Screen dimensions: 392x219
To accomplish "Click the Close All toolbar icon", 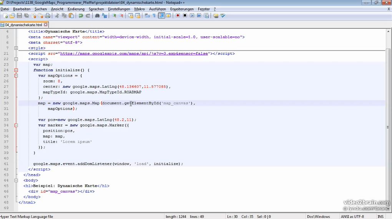I will [40, 16].
